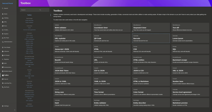Click the sidebar Search icon
The image size is (212, 112).
[2, 8]
